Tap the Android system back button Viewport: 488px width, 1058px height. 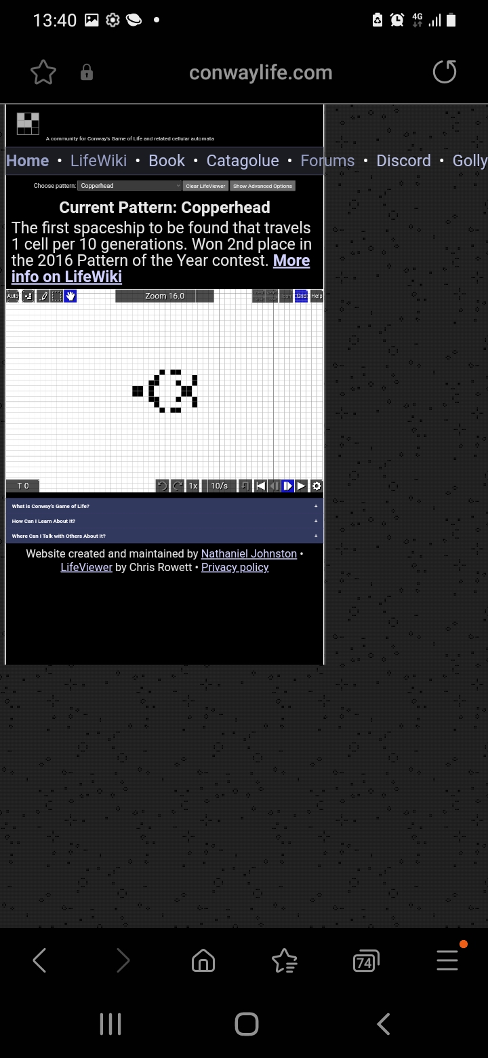click(x=384, y=1024)
